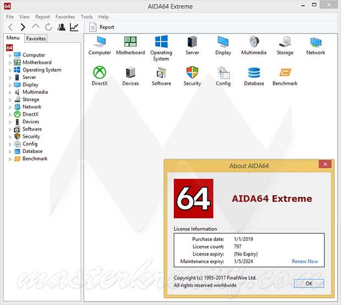Go back with the toolbar back arrow
The image size is (341, 305).
tap(10, 27)
